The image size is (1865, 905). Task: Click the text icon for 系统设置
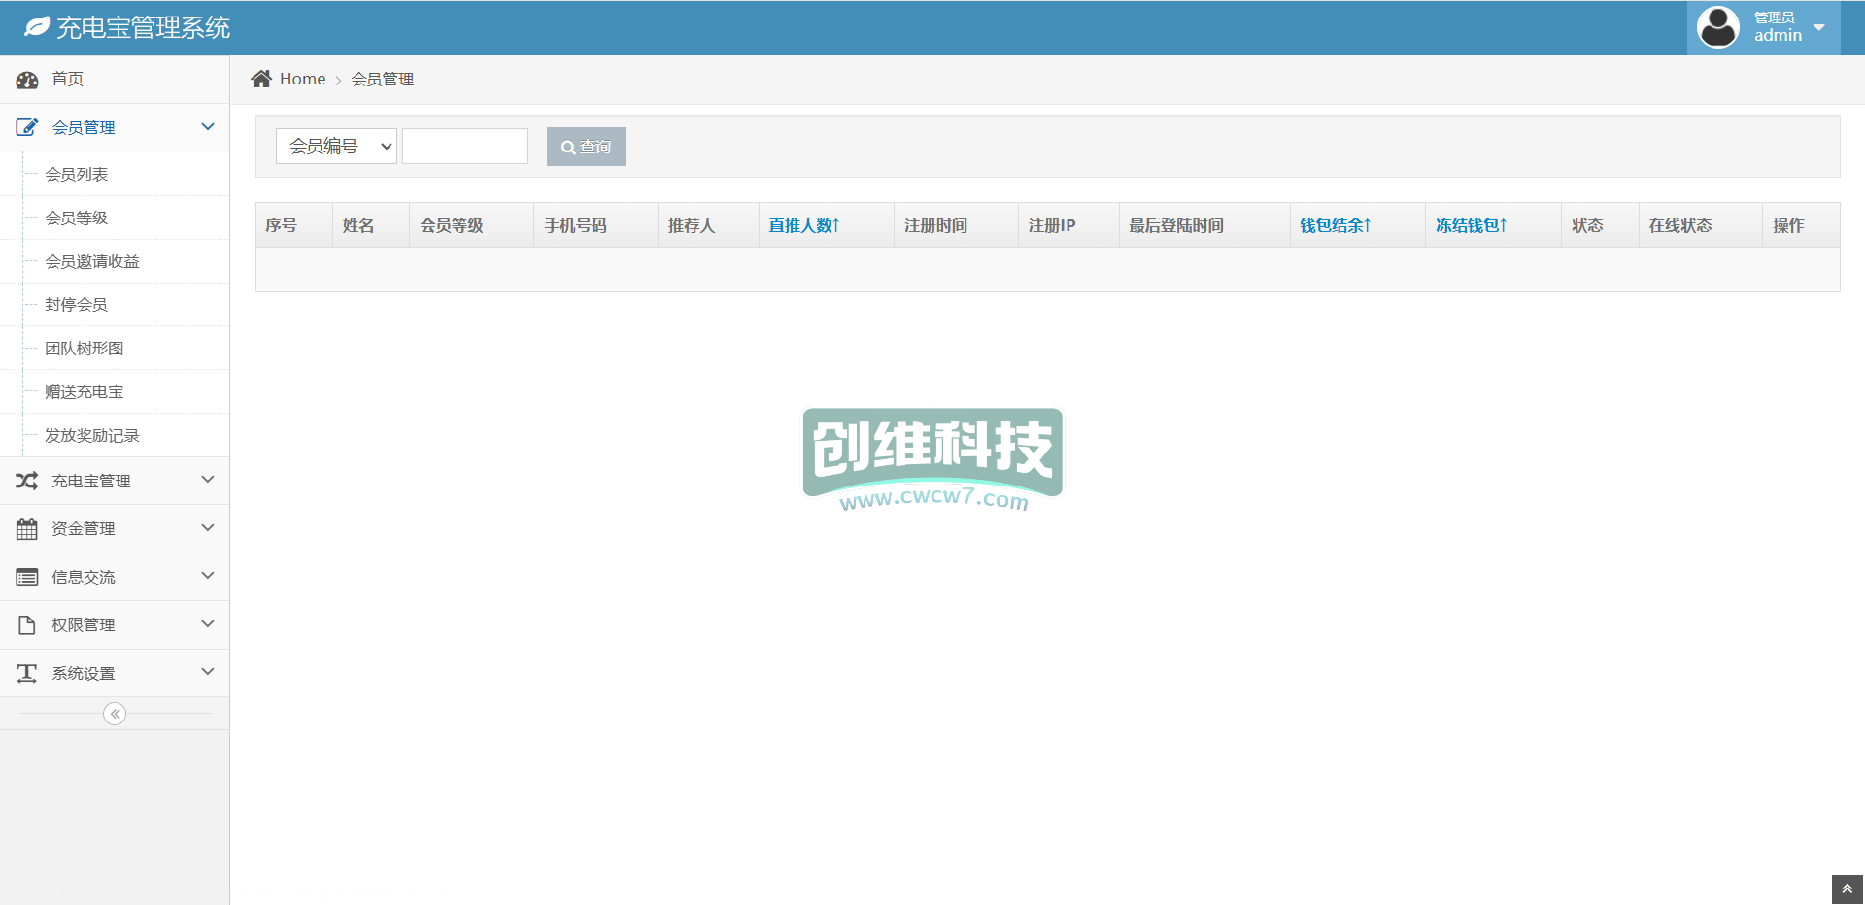pos(27,673)
